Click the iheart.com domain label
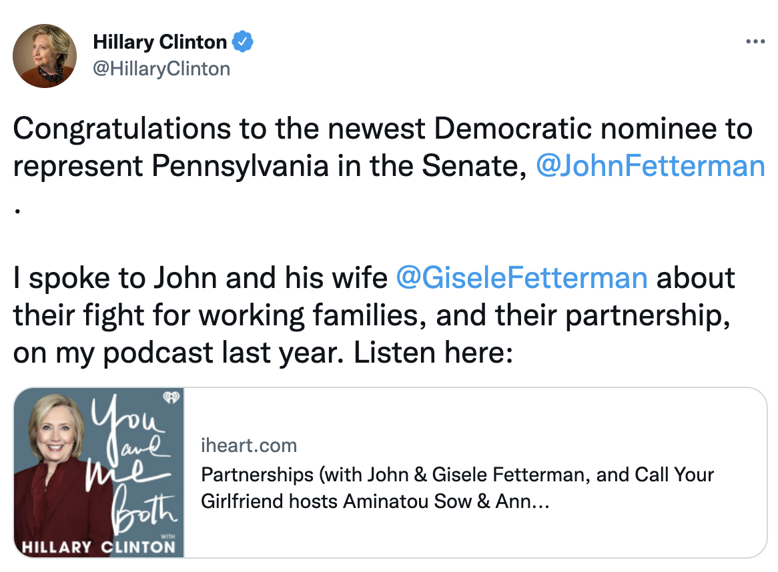Image resolution: width=778 pixels, height=572 pixels. [x=248, y=445]
